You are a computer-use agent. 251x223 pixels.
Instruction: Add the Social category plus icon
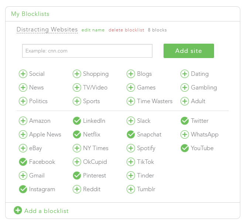click(23, 74)
